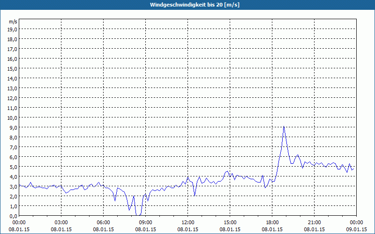This screenshot has height=234, width=375.
Task: Select the 19,0 y-axis label
Action: [x=13, y=29]
